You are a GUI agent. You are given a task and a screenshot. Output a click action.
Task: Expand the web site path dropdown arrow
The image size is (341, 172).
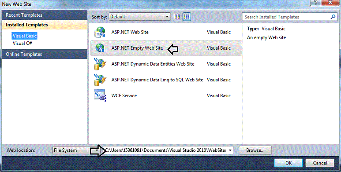230,150
